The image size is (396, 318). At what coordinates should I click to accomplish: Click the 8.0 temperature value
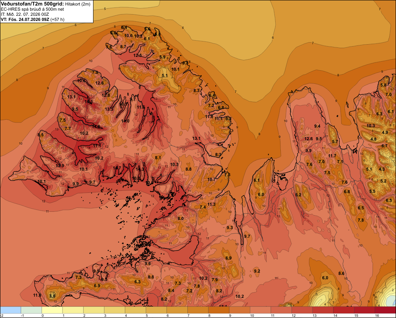(x=181, y=218)
